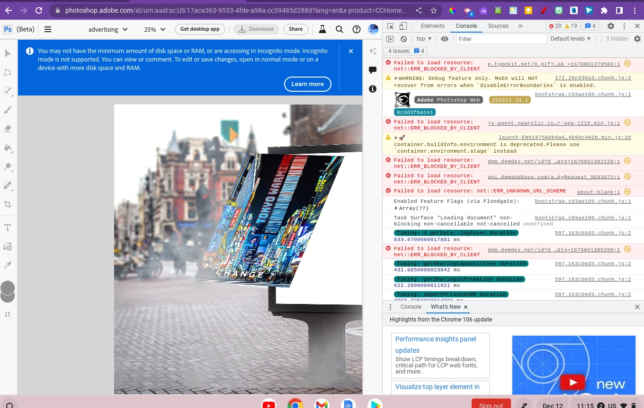Image resolution: width=644 pixels, height=408 pixels.
Task: Open p.typekit.net source link
Action: click(x=554, y=64)
